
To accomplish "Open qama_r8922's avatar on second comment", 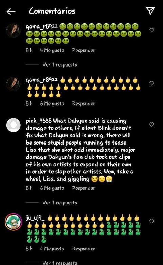I will pyautogui.click(x=13, y=84).
